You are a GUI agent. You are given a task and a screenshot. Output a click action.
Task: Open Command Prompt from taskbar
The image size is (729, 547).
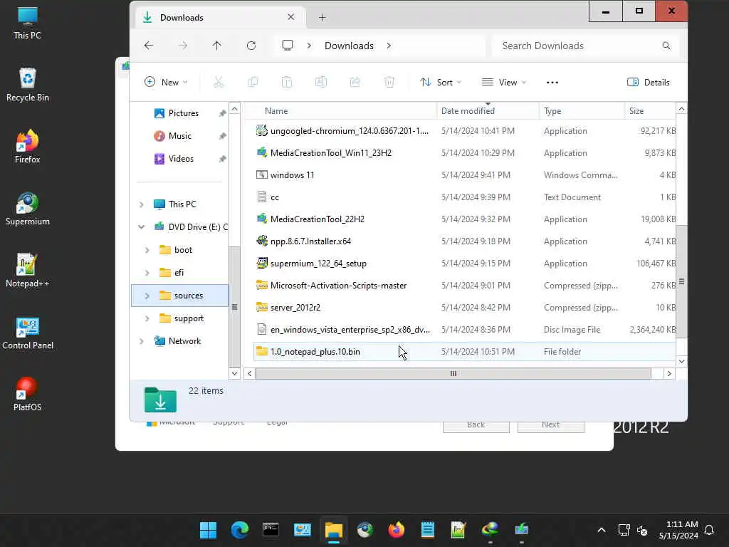click(271, 530)
